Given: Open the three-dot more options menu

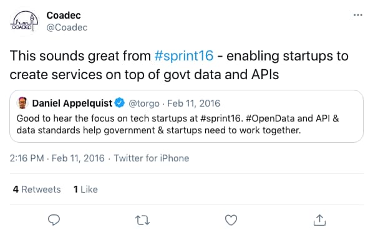Looking at the screenshot, I should [x=358, y=15].
